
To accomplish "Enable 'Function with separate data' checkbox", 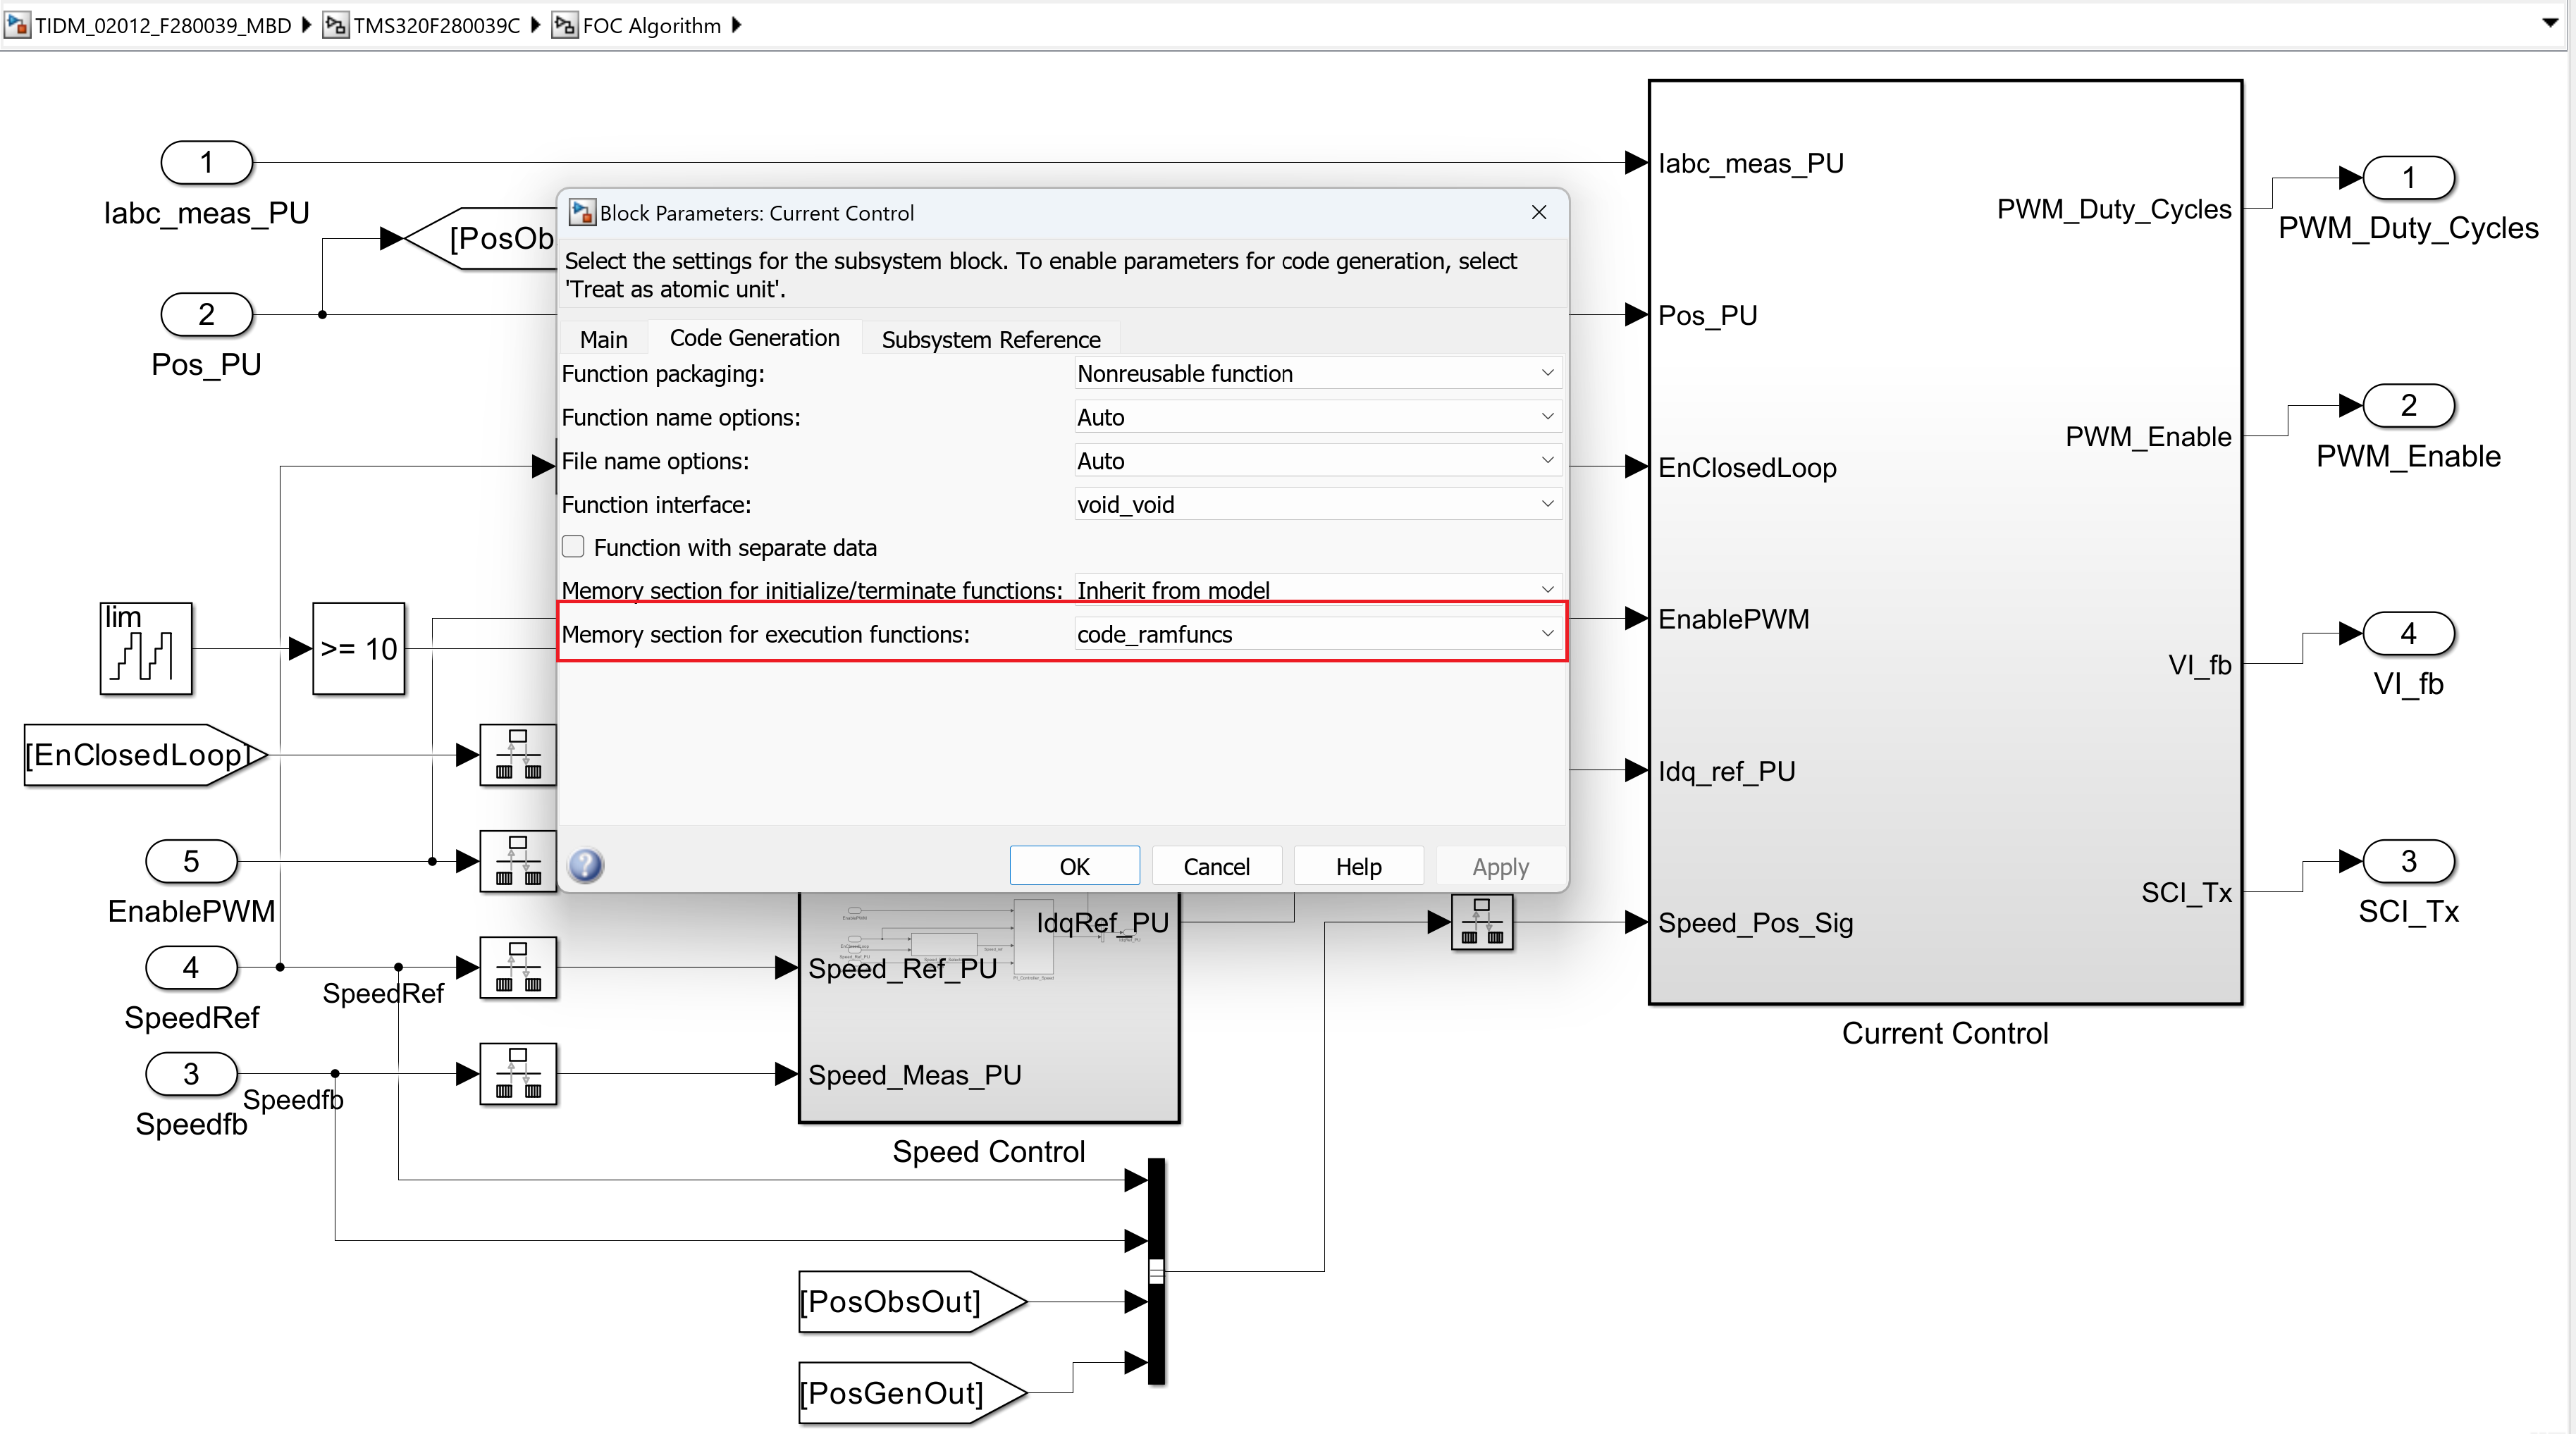I will 573,547.
